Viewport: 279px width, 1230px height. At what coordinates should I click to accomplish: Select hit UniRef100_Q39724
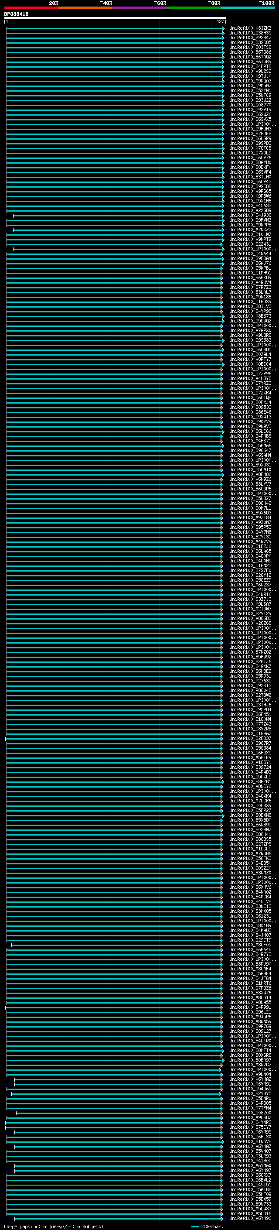(x=250, y=767)
